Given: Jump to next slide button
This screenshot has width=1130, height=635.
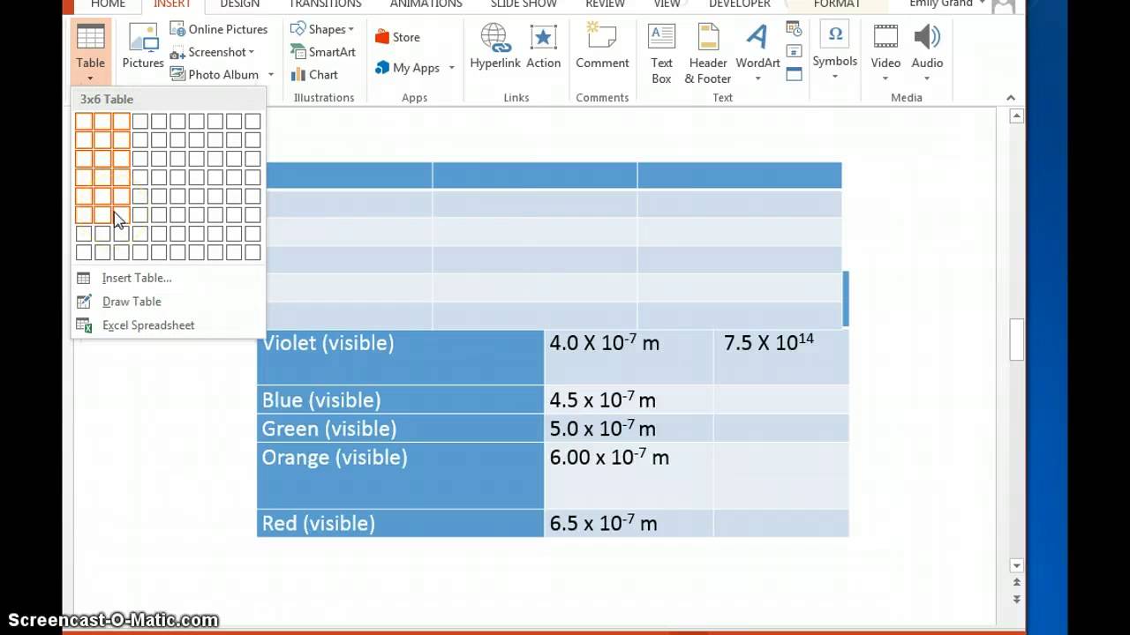Looking at the screenshot, I should (x=1017, y=599).
